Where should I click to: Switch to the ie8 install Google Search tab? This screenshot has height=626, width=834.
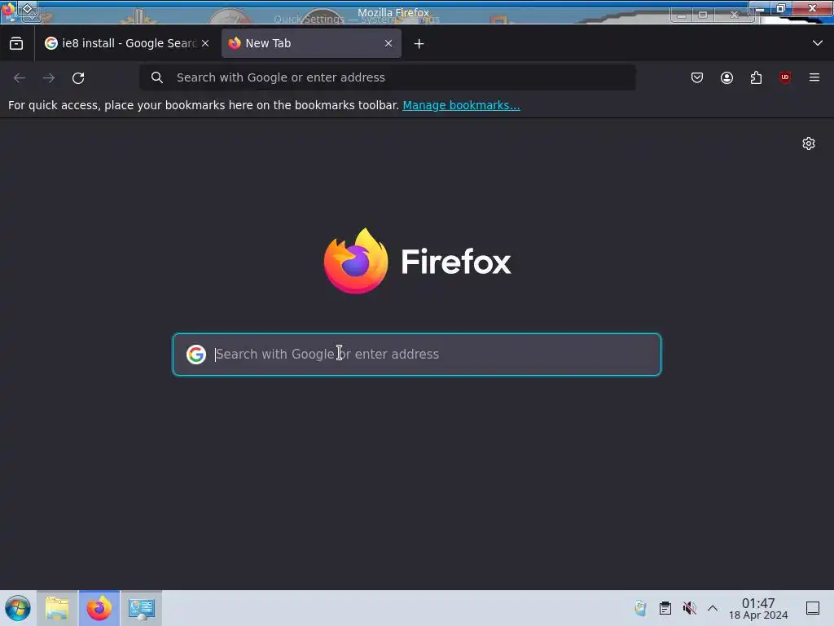(127, 43)
